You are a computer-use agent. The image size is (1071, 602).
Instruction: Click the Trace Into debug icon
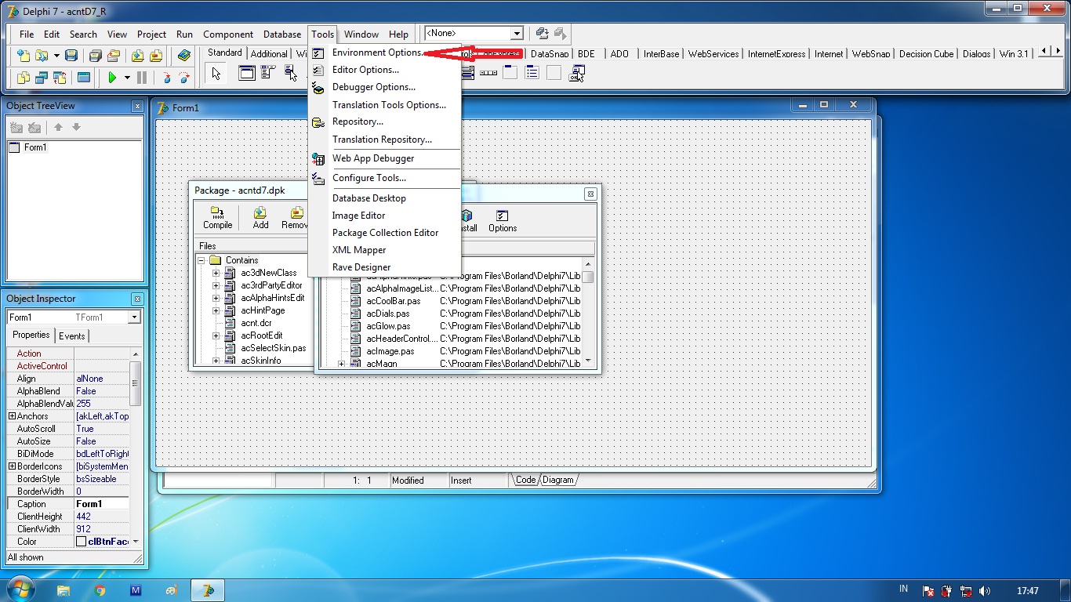tap(165, 78)
